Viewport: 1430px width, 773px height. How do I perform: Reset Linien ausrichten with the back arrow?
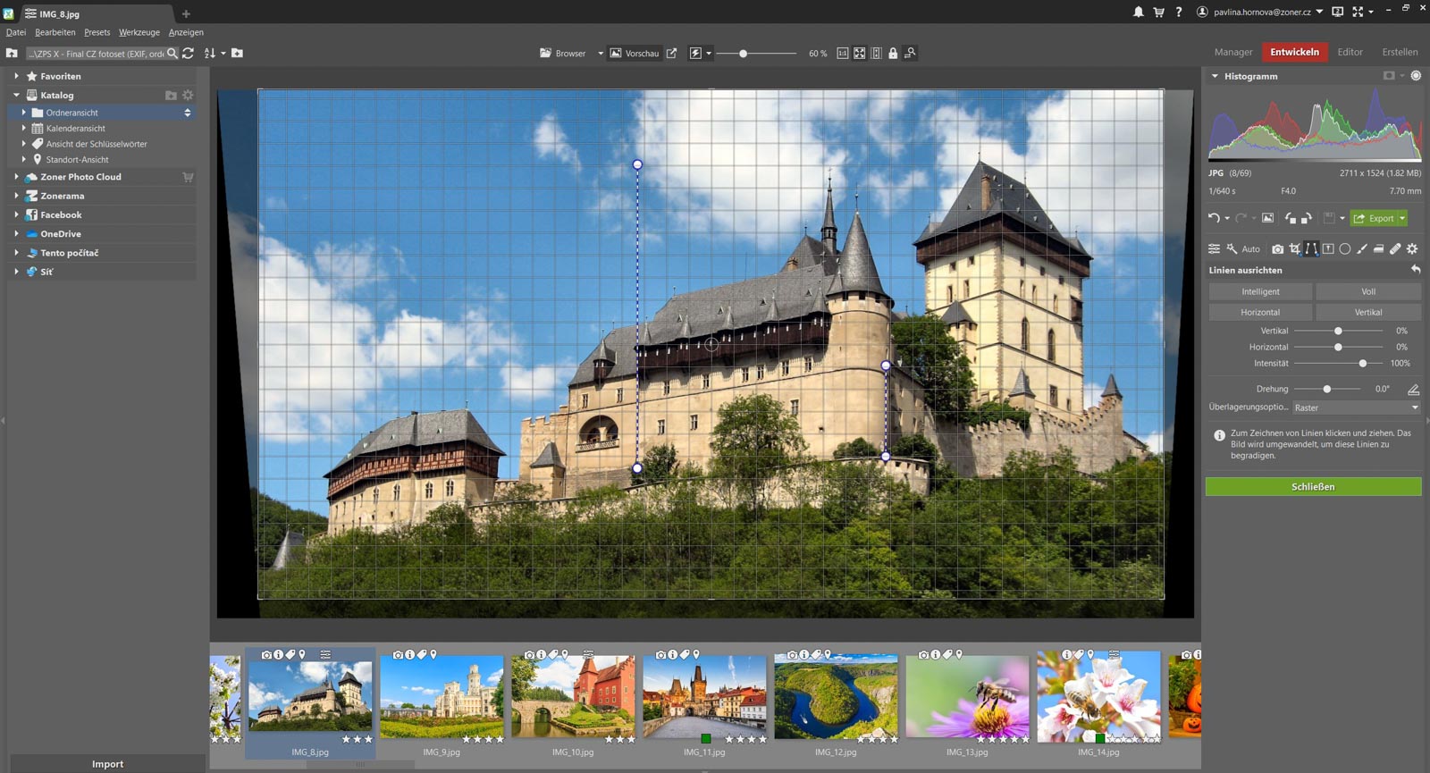[x=1415, y=270]
